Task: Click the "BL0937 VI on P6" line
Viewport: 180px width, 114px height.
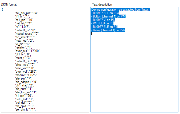Action: 103,20
